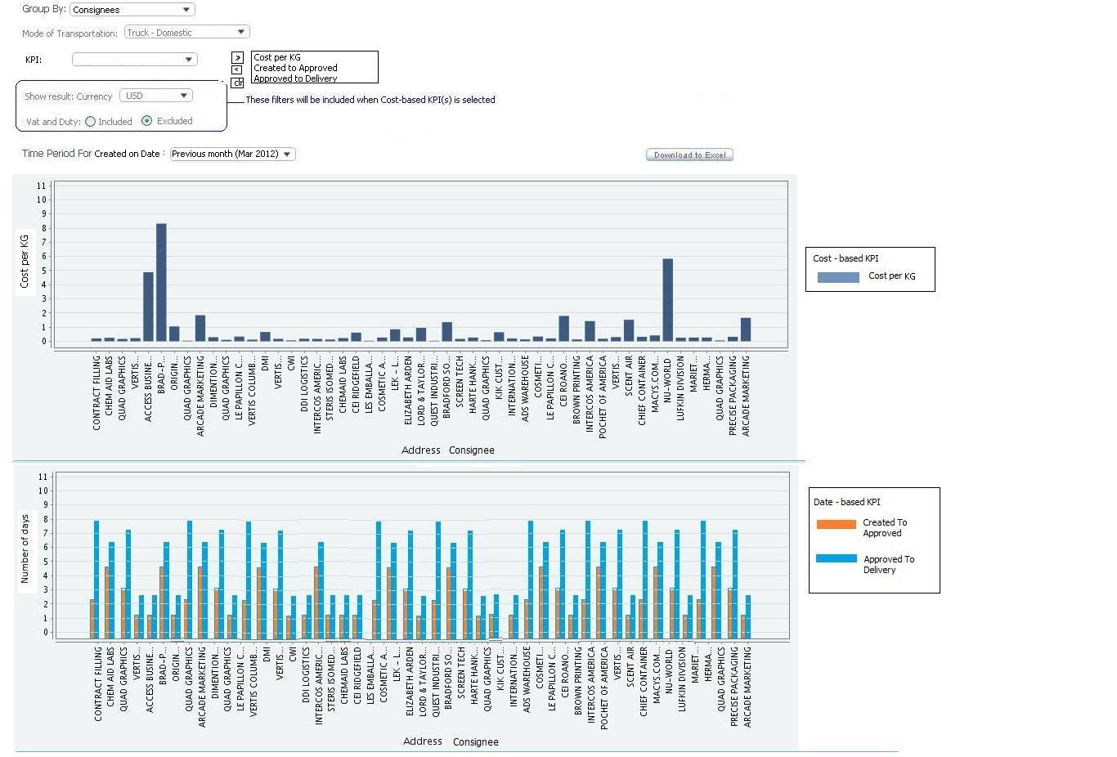
Task: Click the cost-based filters note text
Action: click(370, 100)
